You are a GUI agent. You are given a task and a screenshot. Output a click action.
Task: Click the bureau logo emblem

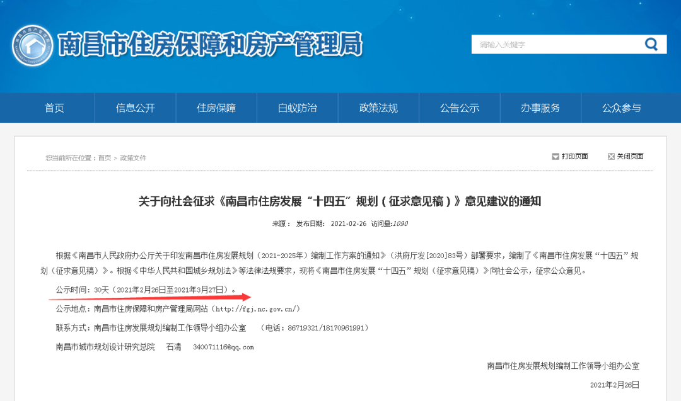(x=33, y=45)
